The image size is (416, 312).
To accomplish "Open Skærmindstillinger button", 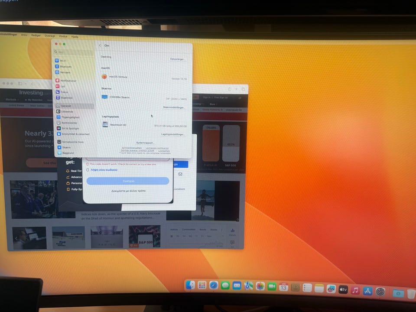I will pos(174,107).
